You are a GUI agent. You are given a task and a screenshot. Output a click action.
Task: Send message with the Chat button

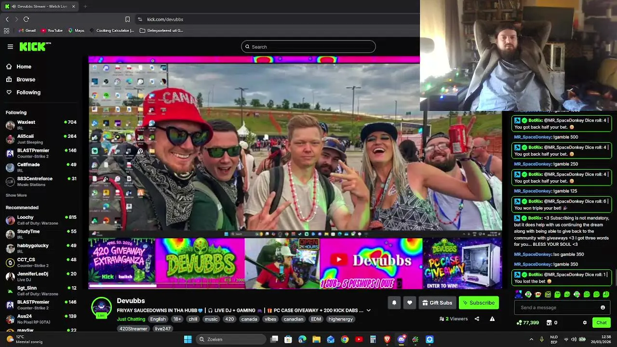click(602, 322)
